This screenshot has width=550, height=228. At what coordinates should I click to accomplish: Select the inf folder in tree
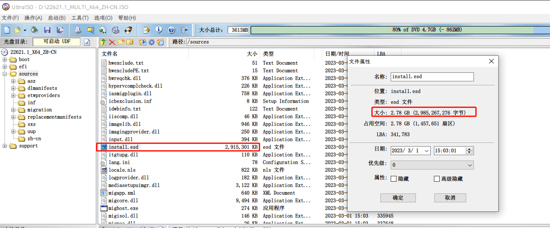(32, 103)
